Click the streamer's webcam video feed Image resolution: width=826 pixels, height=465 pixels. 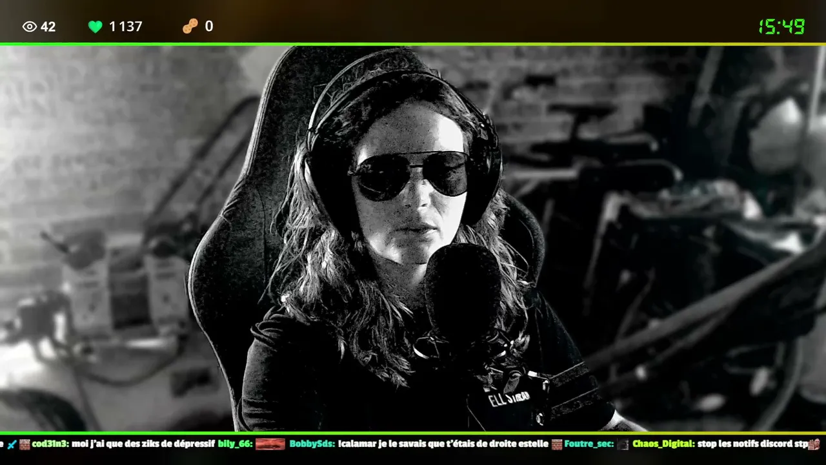[413, 238]
